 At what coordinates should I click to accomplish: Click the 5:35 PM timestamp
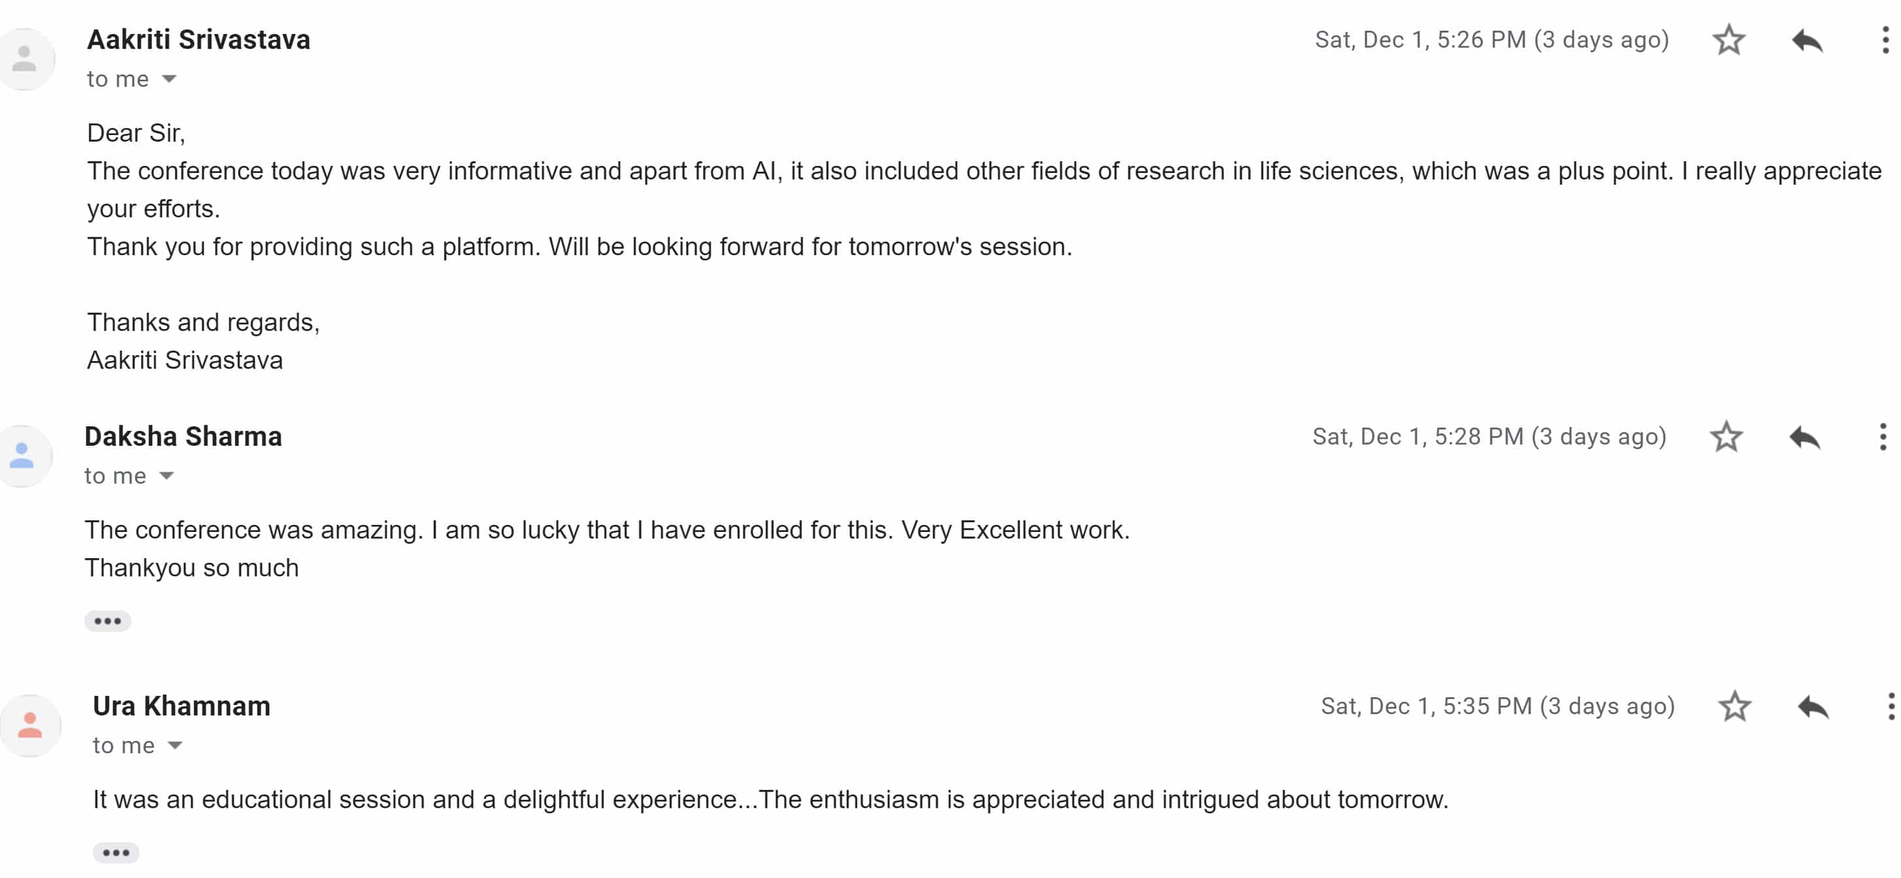(x=1497, y=706)
